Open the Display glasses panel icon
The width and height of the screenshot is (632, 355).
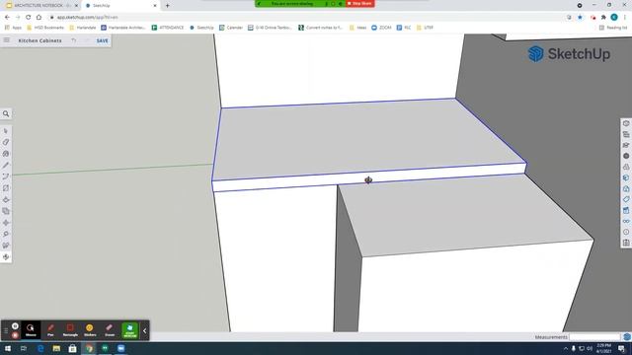[x=626, y=221]
